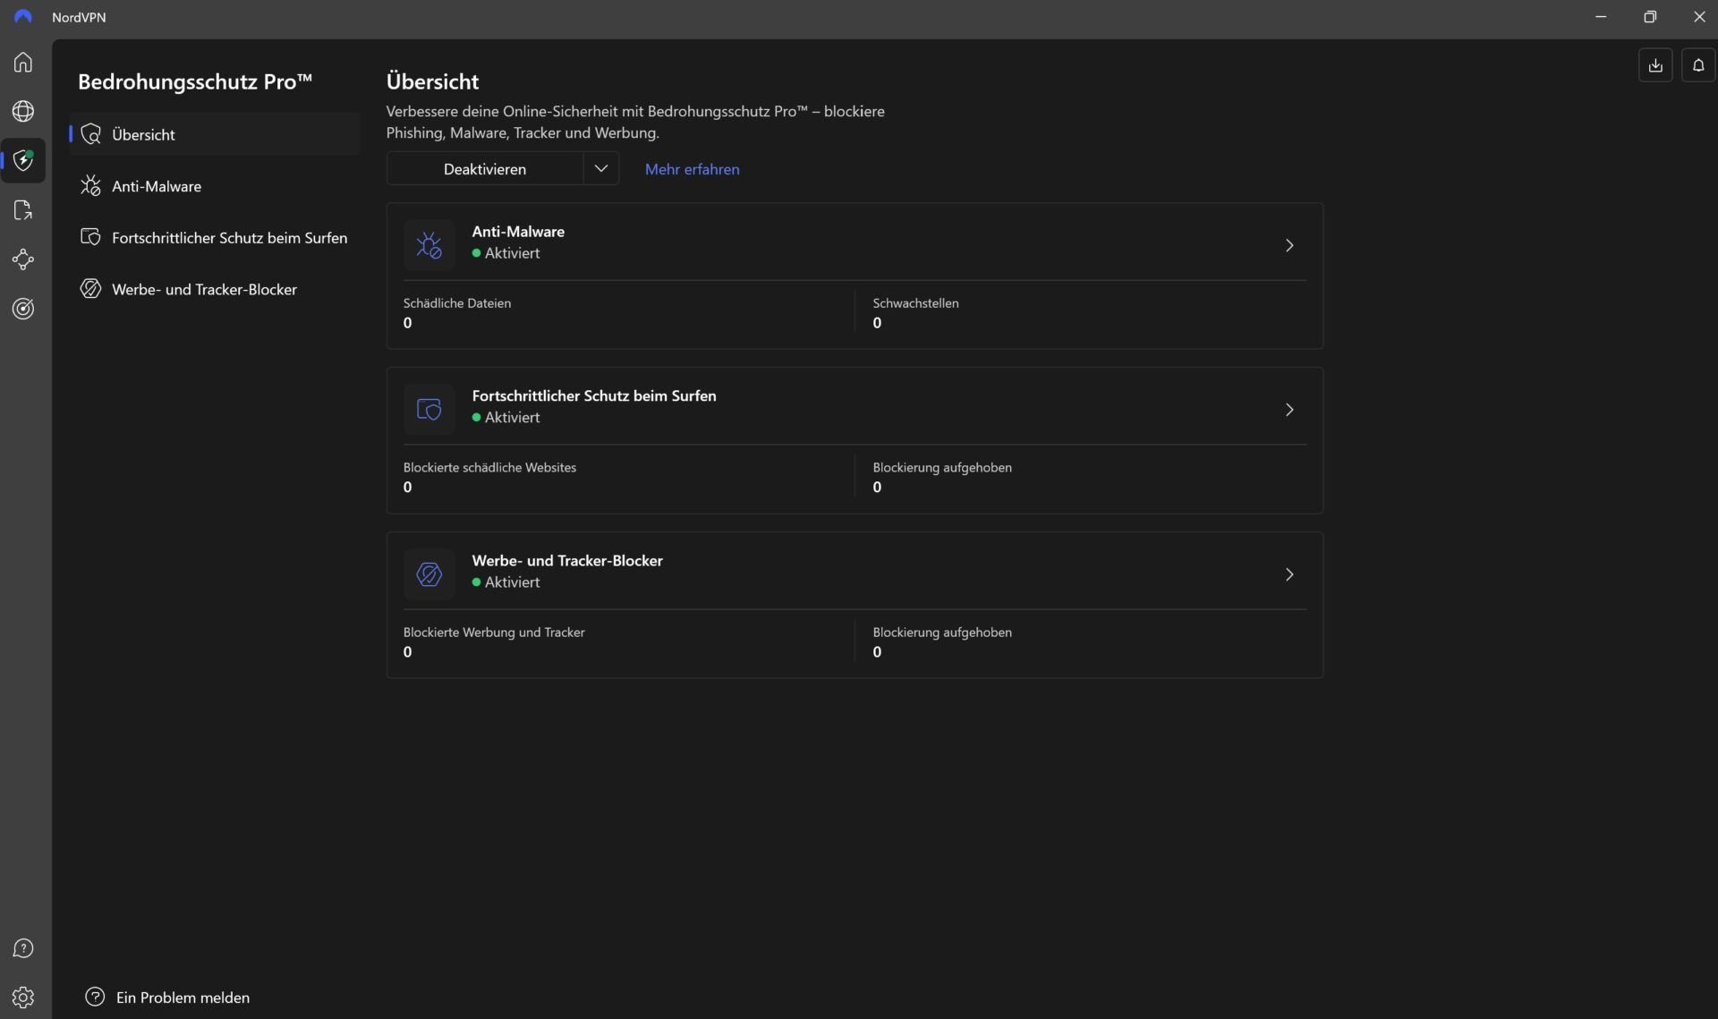Viewport: 1718px width, 1019px height.
Task: Select Übersicht in the side menu
Action: coord(215,134)
